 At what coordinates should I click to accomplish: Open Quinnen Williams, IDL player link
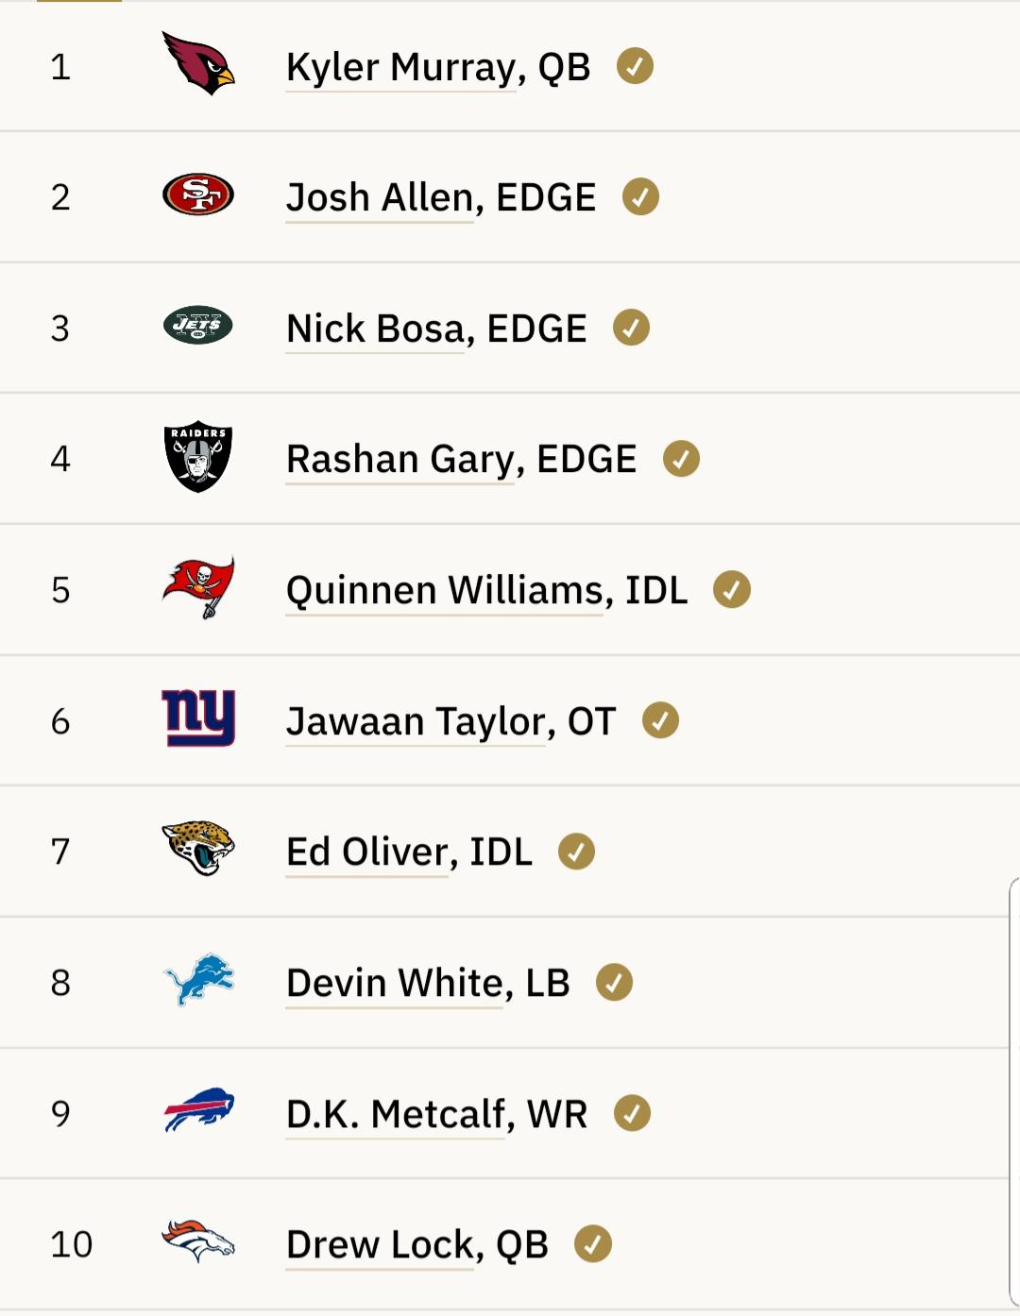pyautogui.click(x=486, y=590)
